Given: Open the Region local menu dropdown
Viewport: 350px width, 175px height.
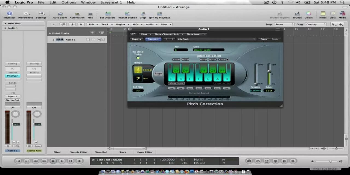Looking at the screenshot, I should pyautogui.click(x=122, y=24).
